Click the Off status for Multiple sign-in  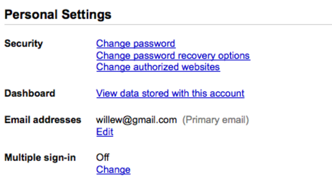tap(103, 158)
